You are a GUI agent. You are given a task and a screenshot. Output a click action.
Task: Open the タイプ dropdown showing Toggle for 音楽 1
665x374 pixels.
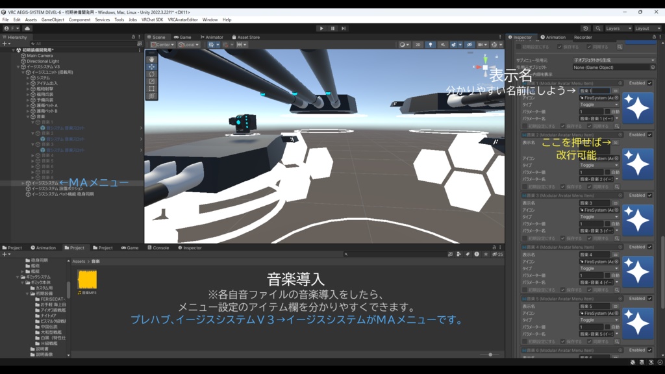pos(598,105)
